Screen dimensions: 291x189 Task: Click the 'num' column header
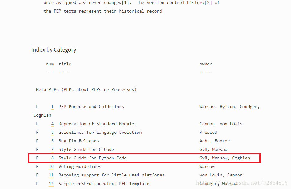pos(50,64)
